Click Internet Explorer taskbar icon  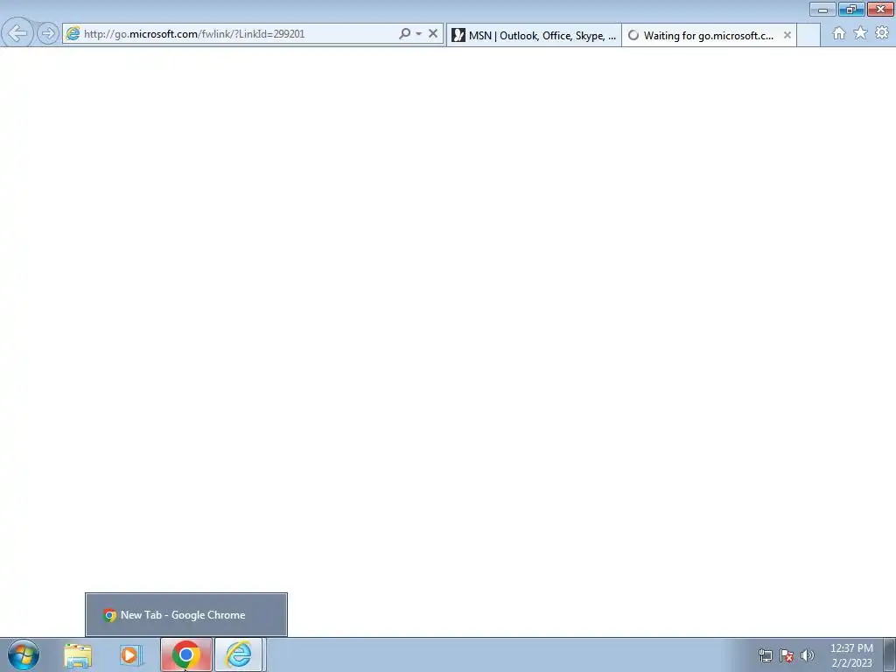point(239,654)
